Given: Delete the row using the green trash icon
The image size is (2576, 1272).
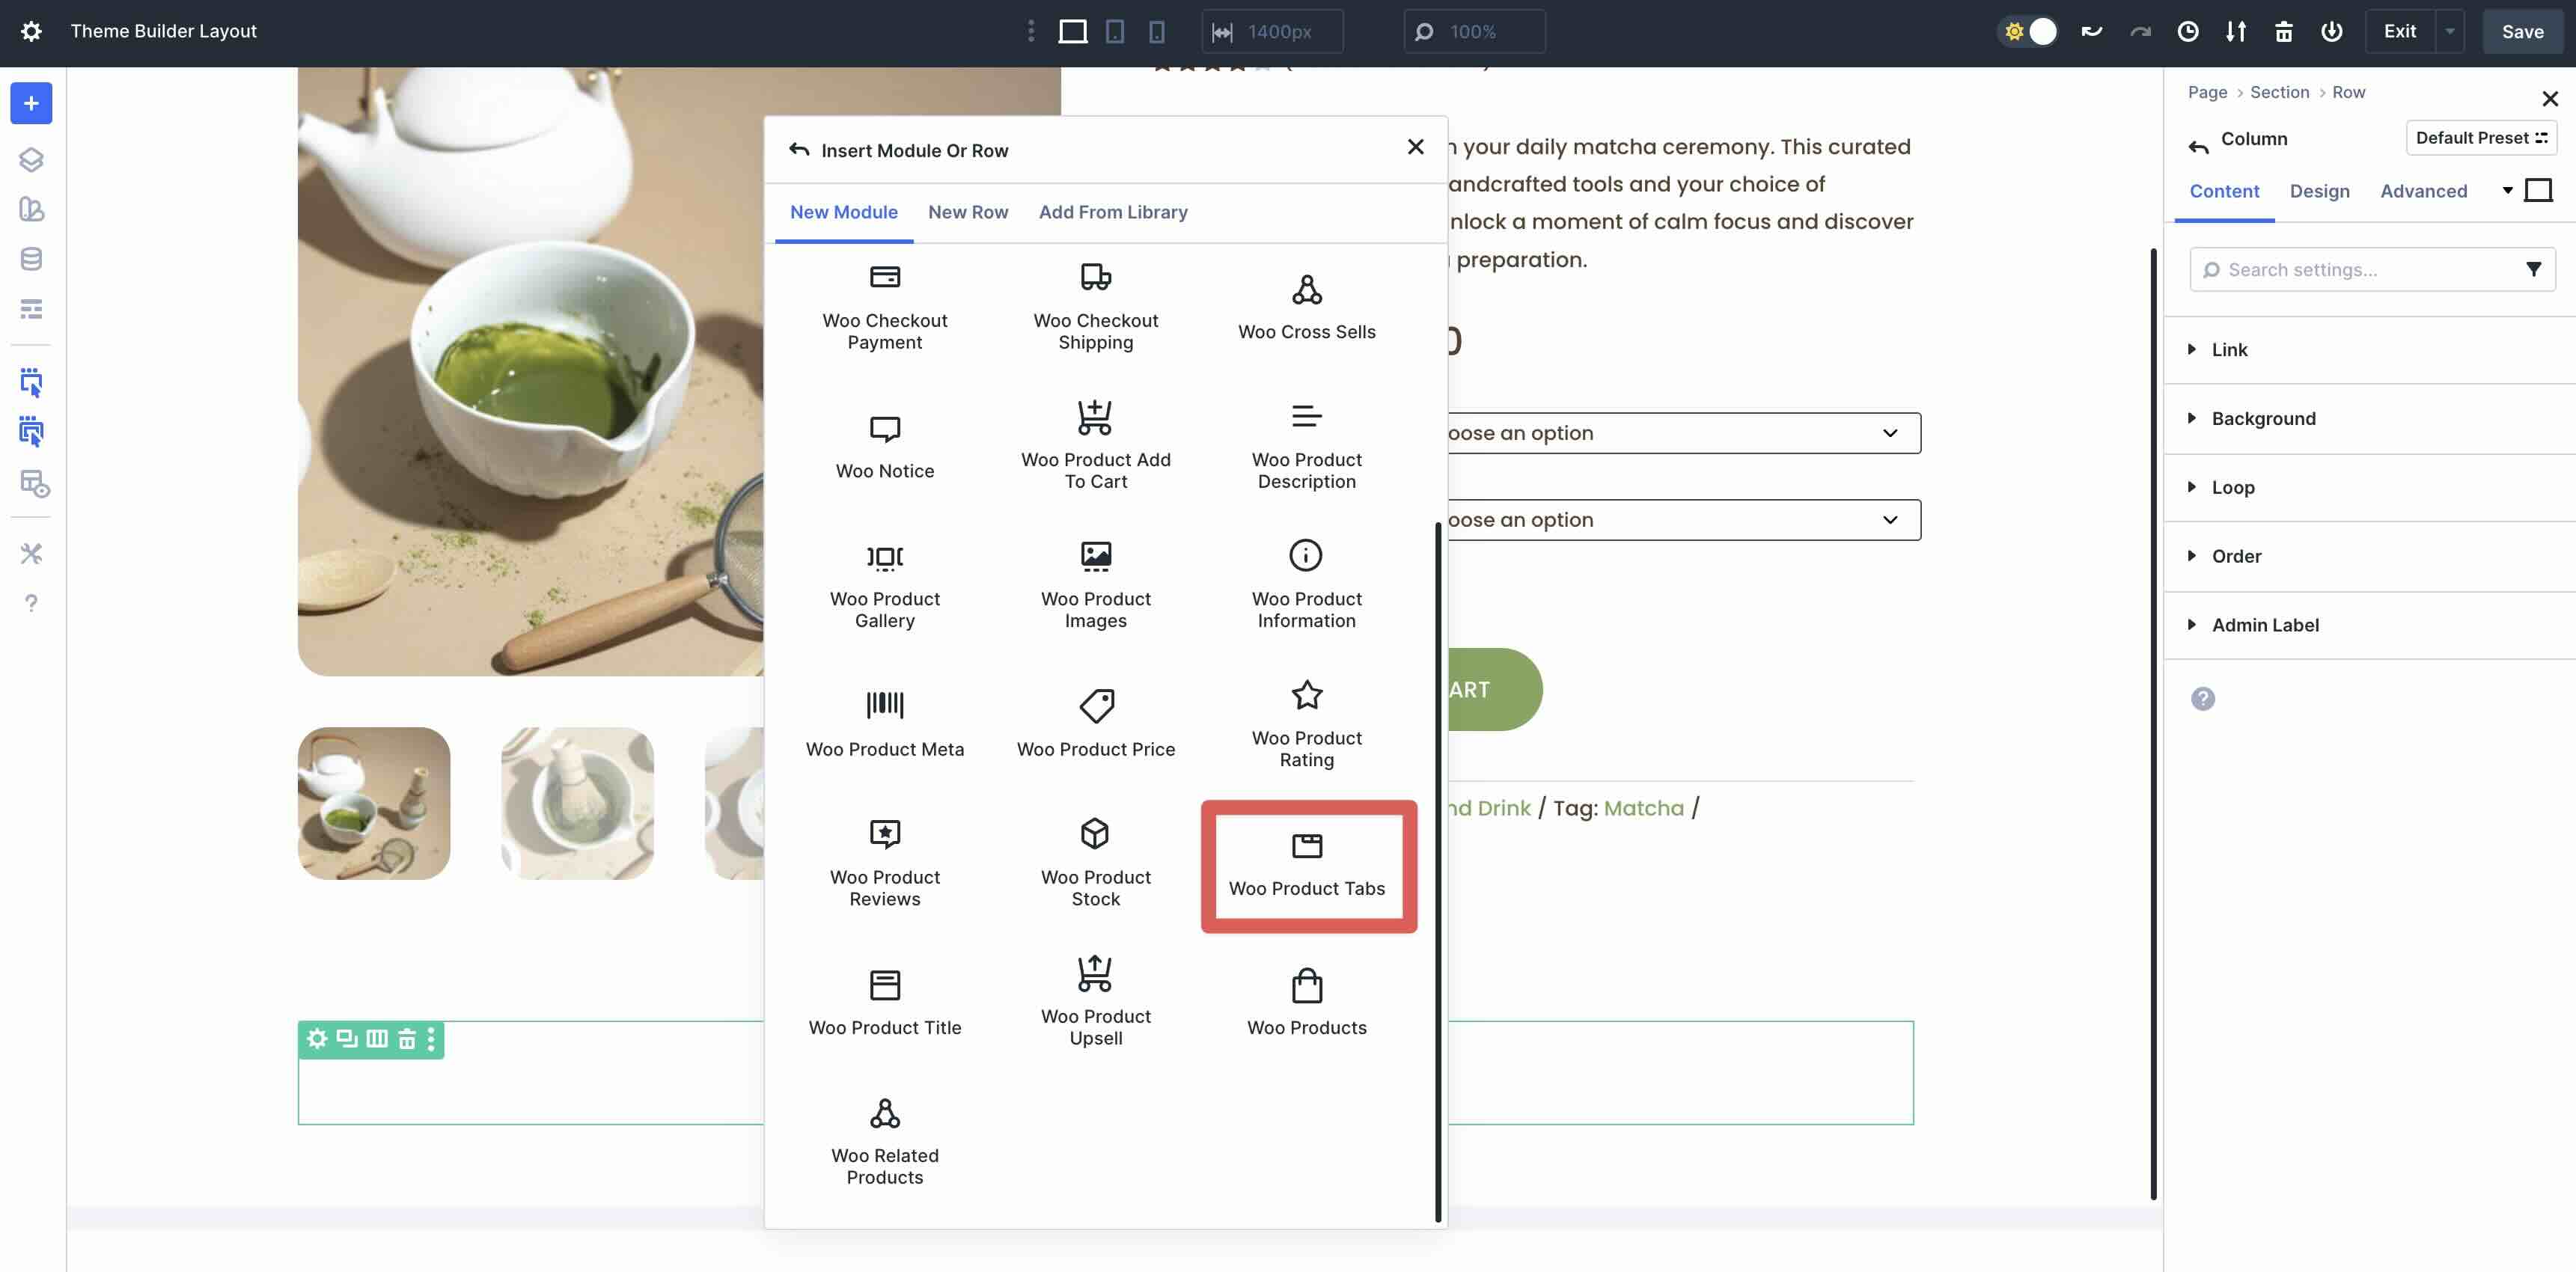Looking at the screenshot, I should pos(407,1039).
